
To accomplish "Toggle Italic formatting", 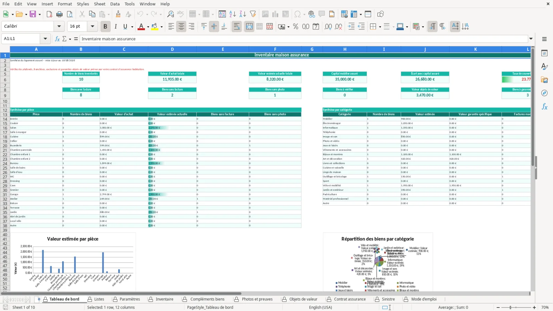I will (115, 27).
